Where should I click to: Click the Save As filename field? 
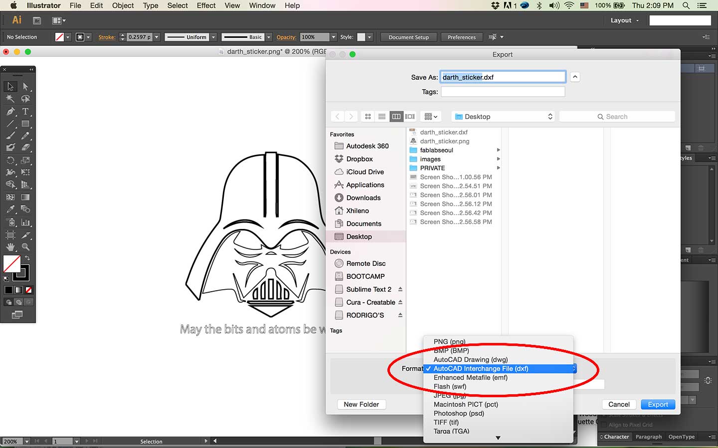pyautogui.click(x=503, y=77)
